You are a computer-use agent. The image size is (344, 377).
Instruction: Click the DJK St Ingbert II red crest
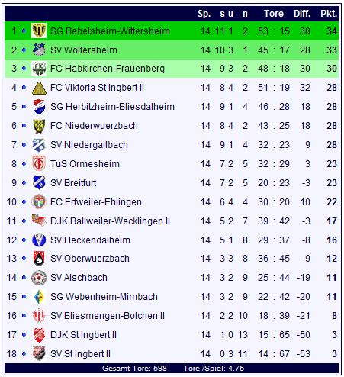[x=39, y=335]
